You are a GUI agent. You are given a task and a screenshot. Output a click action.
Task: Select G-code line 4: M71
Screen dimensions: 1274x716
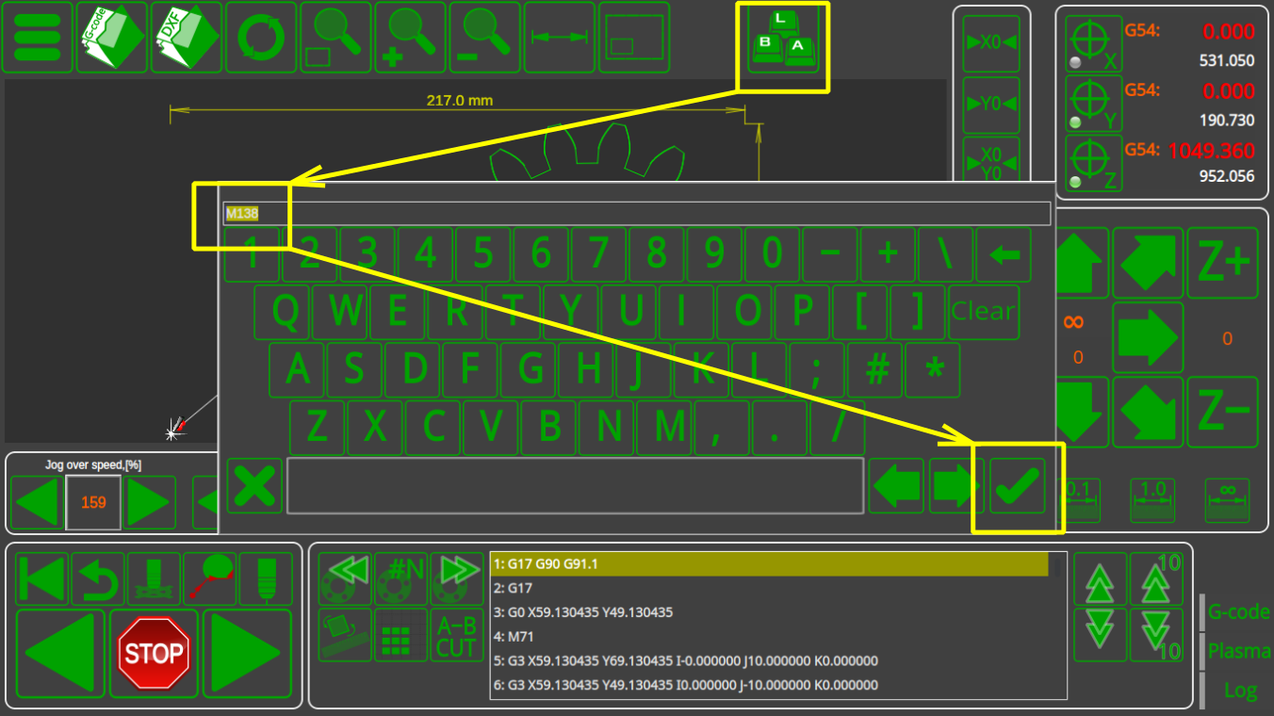click(768, 637)
